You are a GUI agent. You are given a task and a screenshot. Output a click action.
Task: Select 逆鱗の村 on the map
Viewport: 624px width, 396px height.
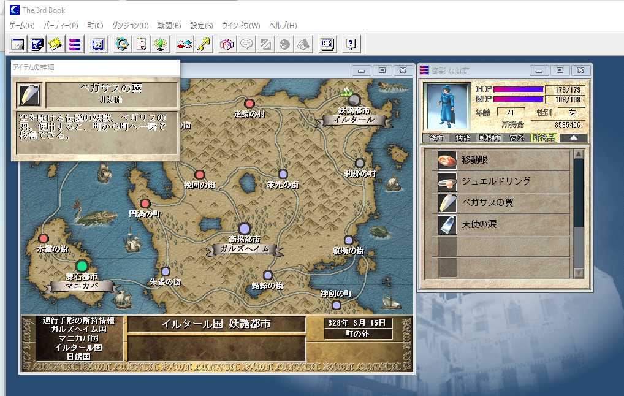coord(249,104)
